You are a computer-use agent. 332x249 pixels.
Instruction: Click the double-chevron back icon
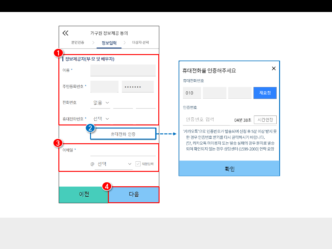(65, 33)
